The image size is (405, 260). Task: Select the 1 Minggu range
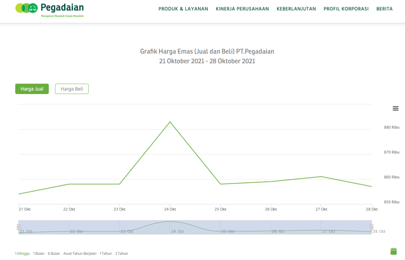pyautogui.click(x=22, y=254)
